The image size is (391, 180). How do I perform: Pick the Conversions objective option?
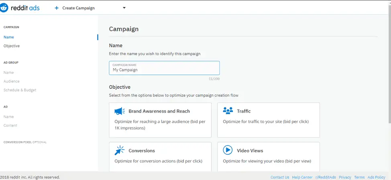pos(160,157)
